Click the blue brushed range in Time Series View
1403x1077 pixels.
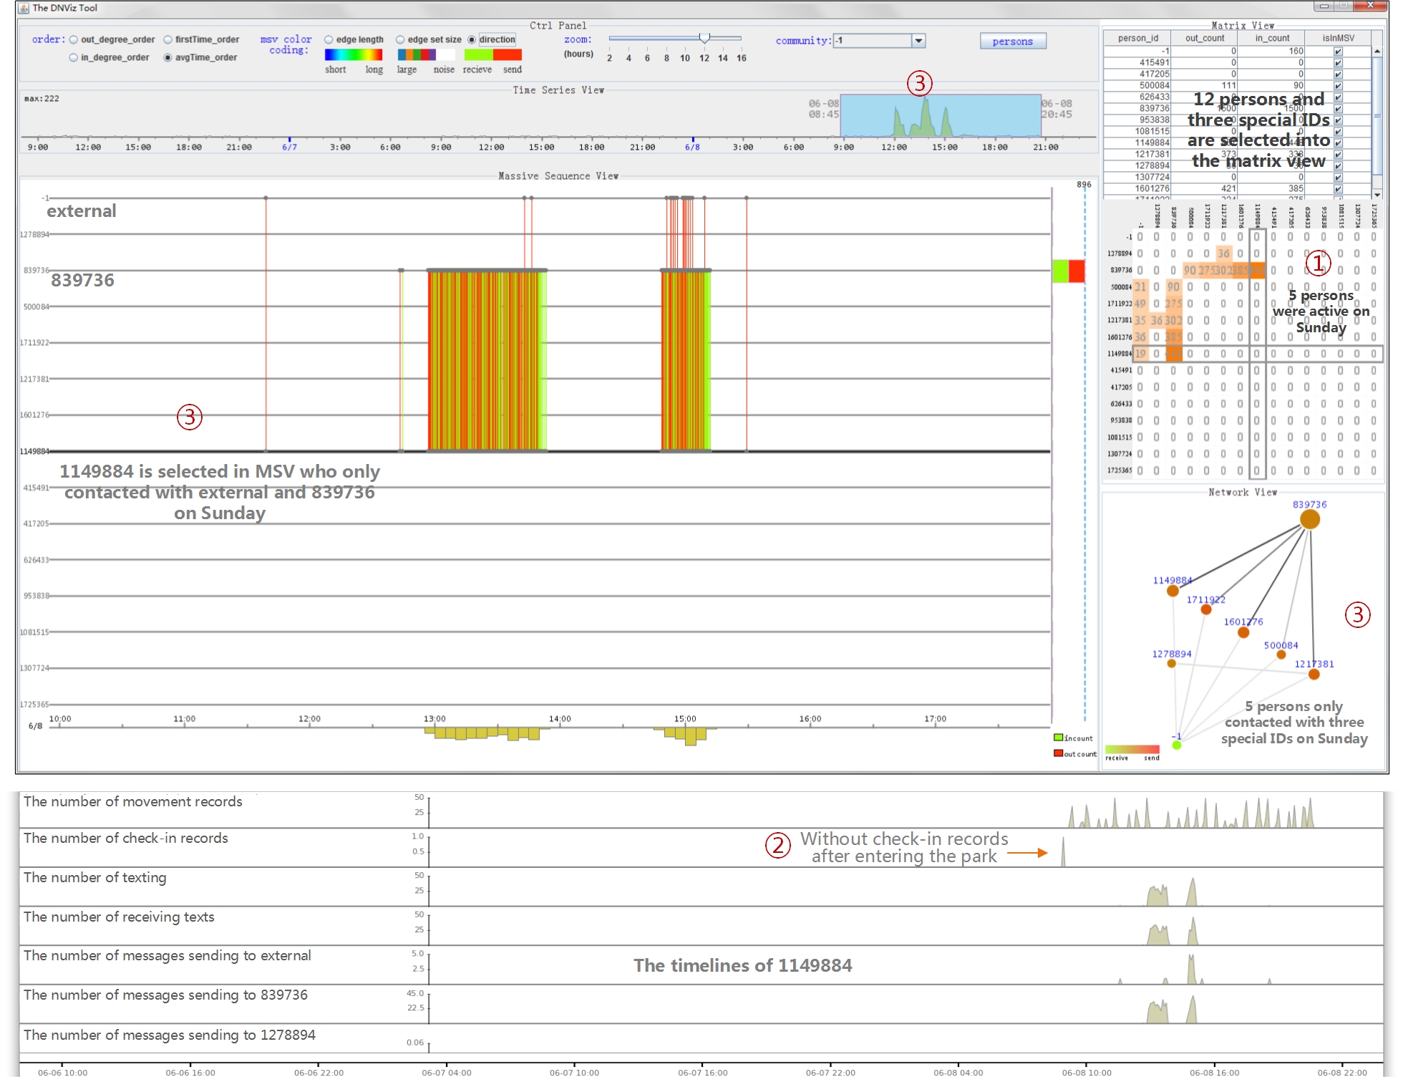click(x=941, y=115)
